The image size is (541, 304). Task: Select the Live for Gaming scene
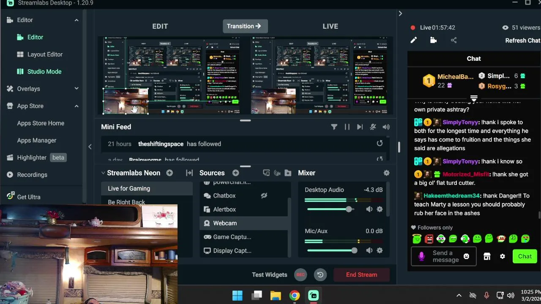point(147,189)
